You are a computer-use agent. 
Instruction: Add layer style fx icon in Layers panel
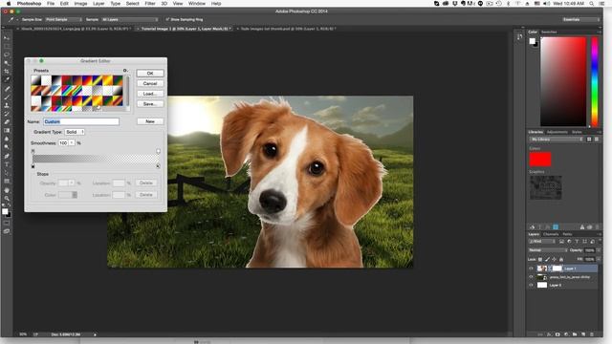tap(549, 334)
